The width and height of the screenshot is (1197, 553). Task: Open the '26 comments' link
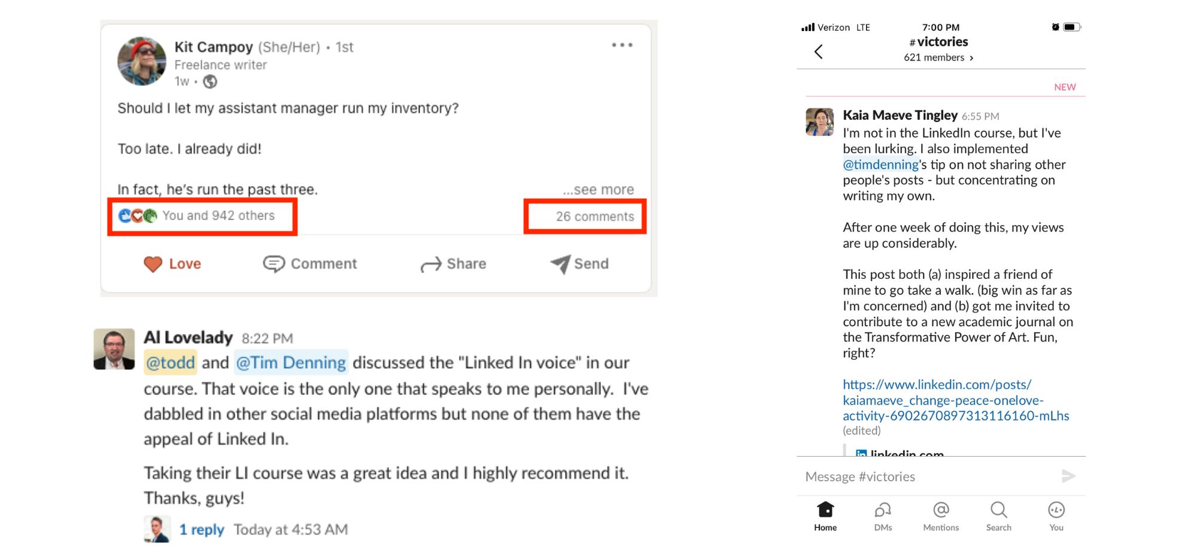pyautogui.click(x=595, y=217)
